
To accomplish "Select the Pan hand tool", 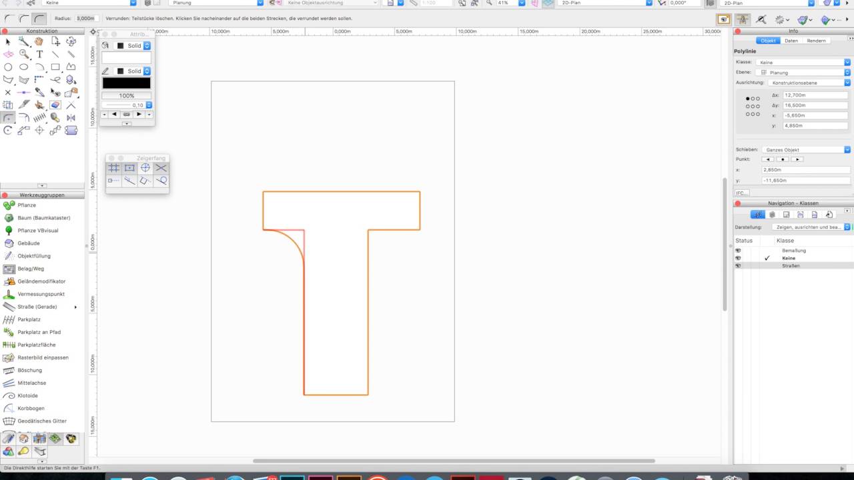I will tap(39, 41).
